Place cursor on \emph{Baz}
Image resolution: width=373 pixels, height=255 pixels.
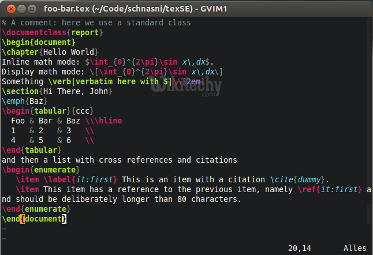point(21,102)
